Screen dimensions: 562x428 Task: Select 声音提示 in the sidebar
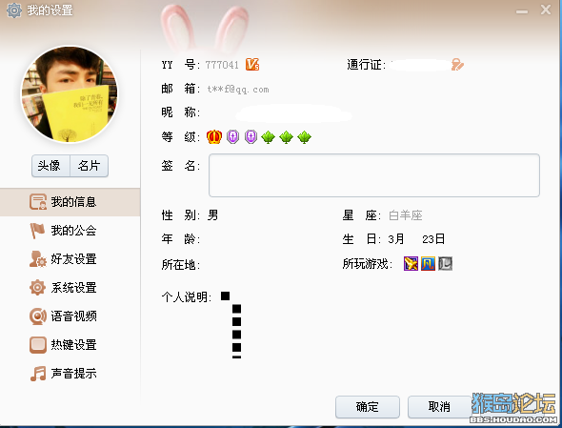pos(70,374)
